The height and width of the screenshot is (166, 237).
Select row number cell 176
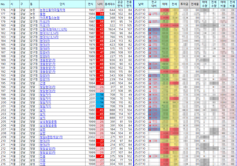5,10
